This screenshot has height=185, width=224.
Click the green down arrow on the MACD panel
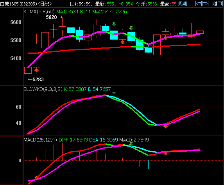[131, 144]
